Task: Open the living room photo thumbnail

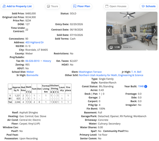Action: pos(132,31)
